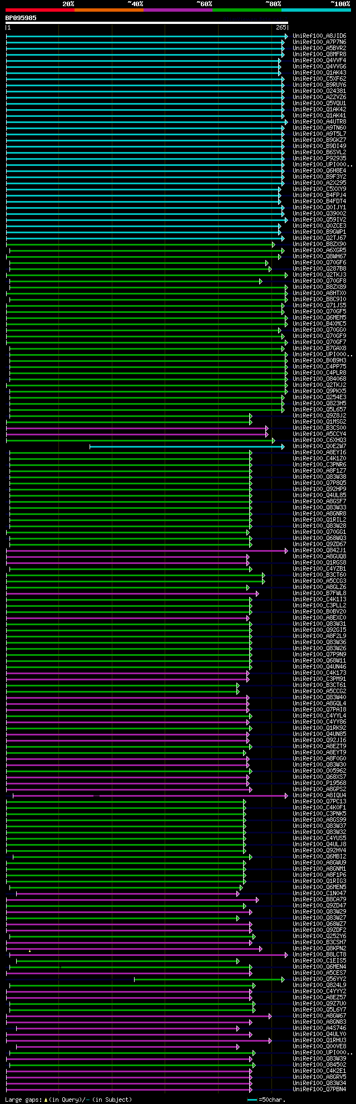Click label UniRef100_B8CA79
Viewport: 356px width, 1104px height.
319,900
